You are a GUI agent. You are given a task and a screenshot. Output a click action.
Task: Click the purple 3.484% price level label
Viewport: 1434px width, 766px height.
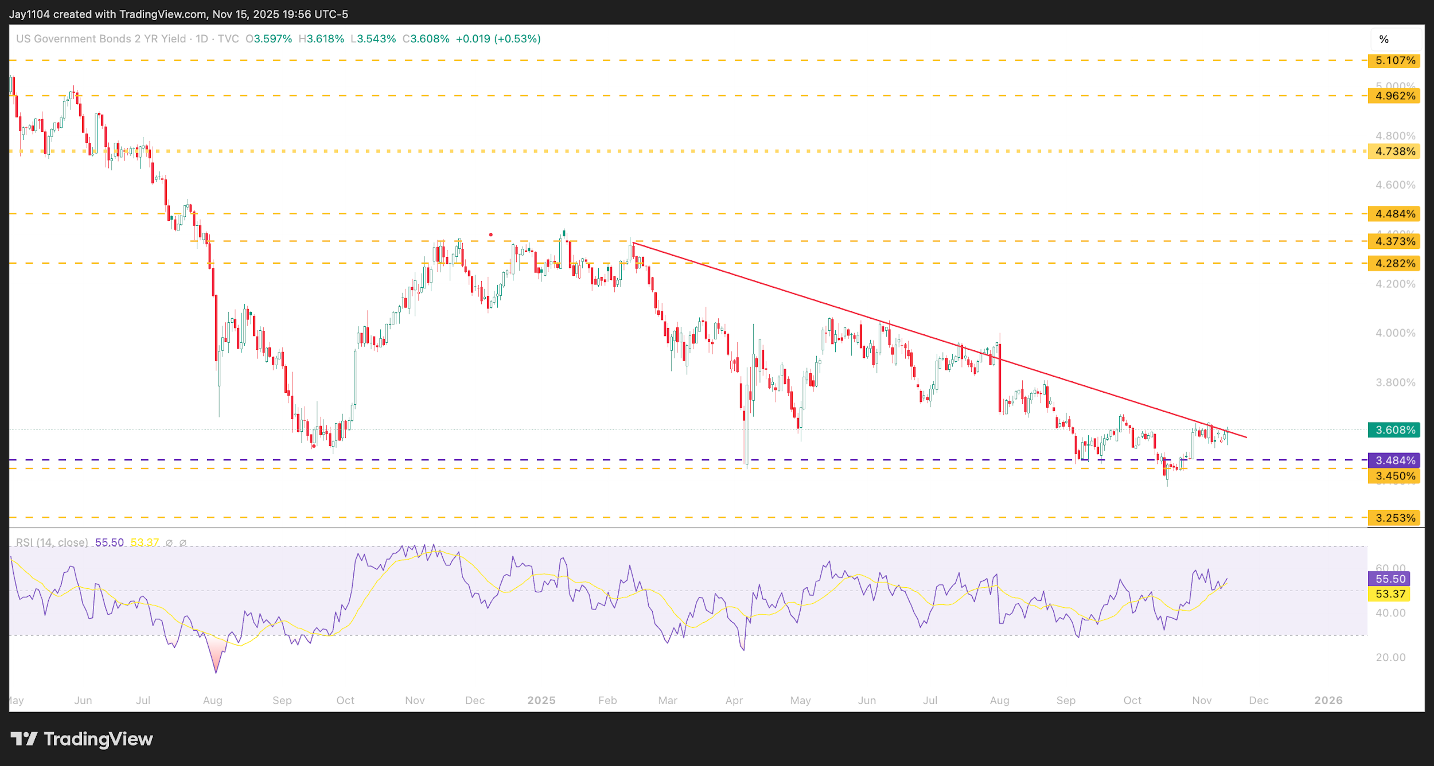(x=1394, y=460)
